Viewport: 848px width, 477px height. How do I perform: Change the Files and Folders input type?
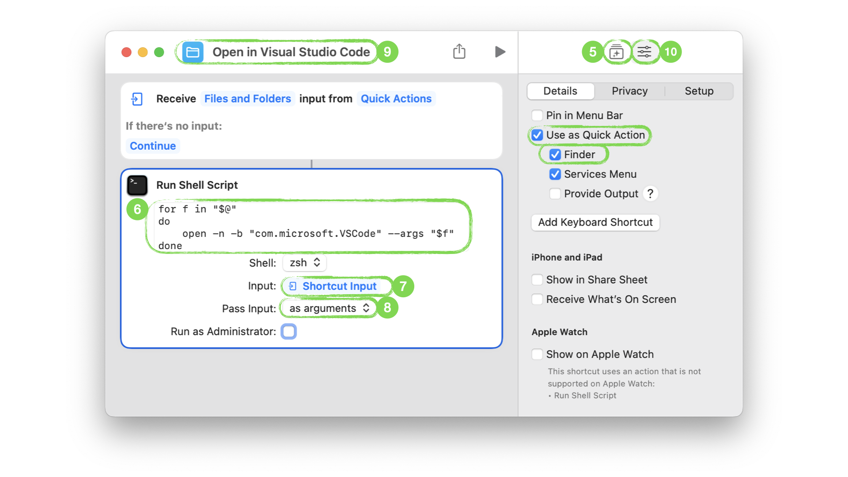tap(247, 98)
